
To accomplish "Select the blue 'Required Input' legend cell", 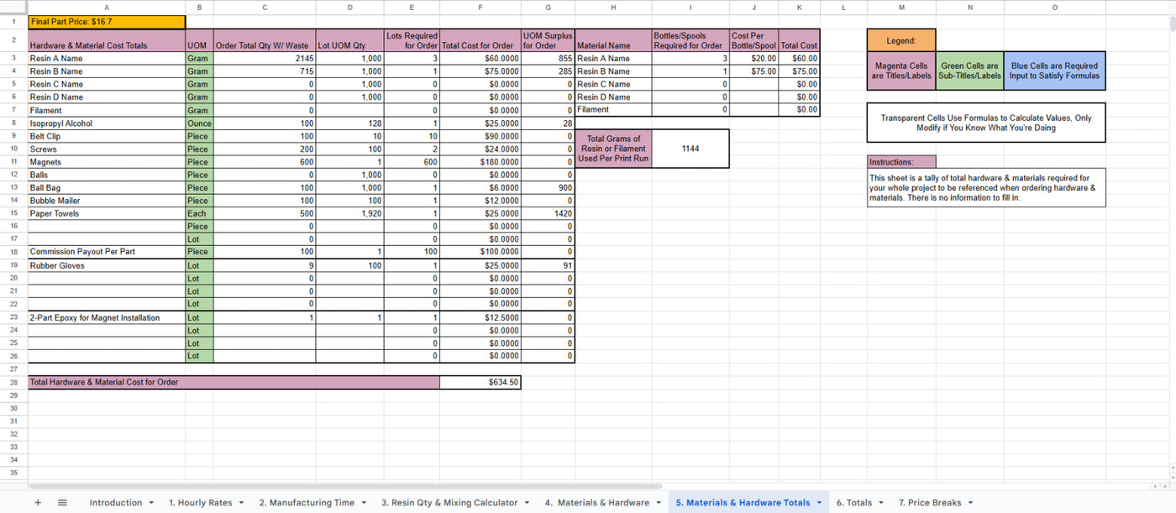I will pyautogui.click(x=1054, y=71).
